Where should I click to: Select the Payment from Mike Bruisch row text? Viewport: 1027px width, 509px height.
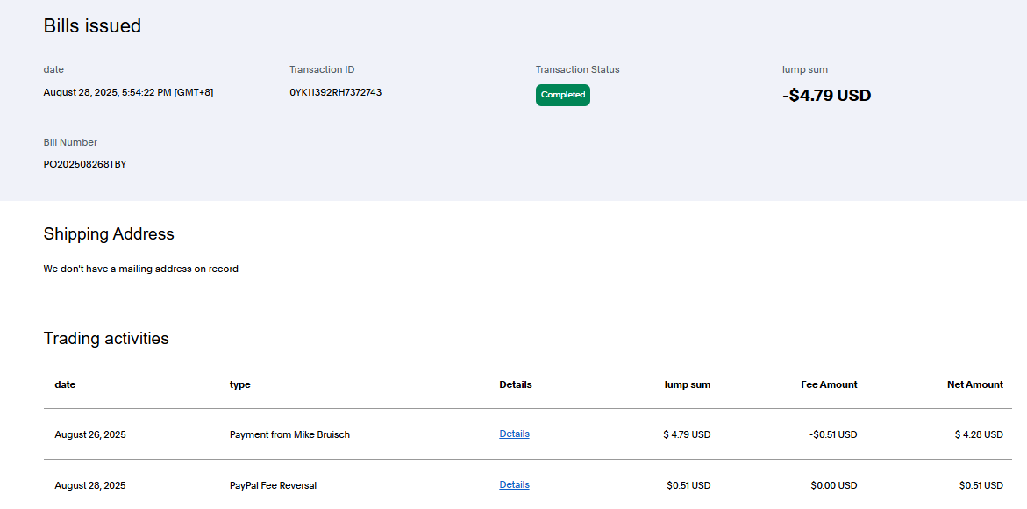tap(289, 434)
